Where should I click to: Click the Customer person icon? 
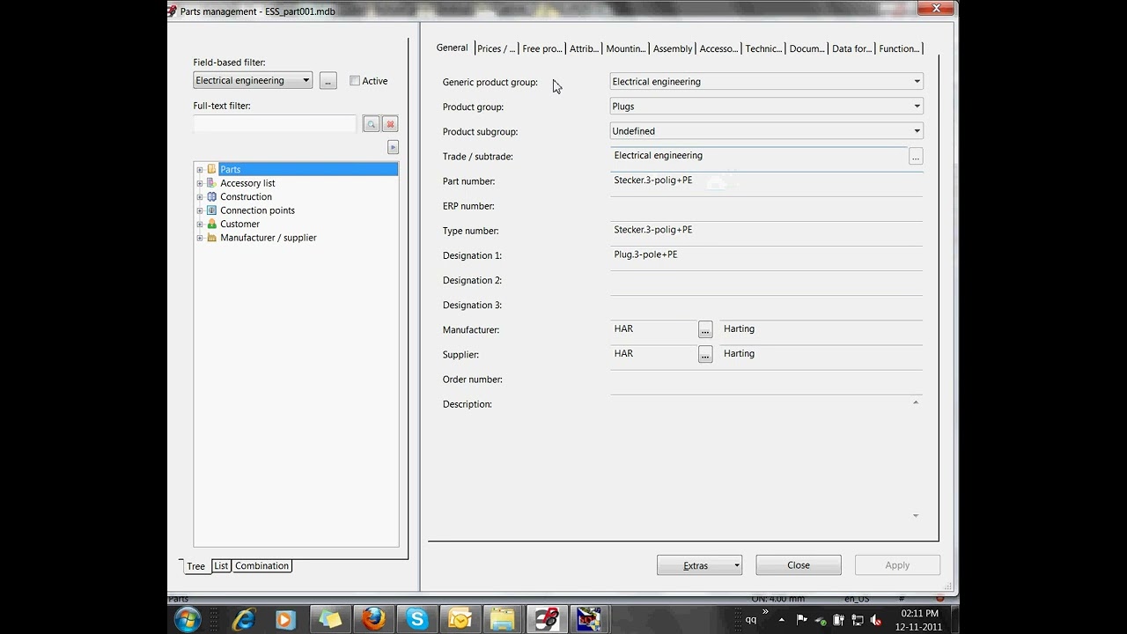(x=211, y=224)
